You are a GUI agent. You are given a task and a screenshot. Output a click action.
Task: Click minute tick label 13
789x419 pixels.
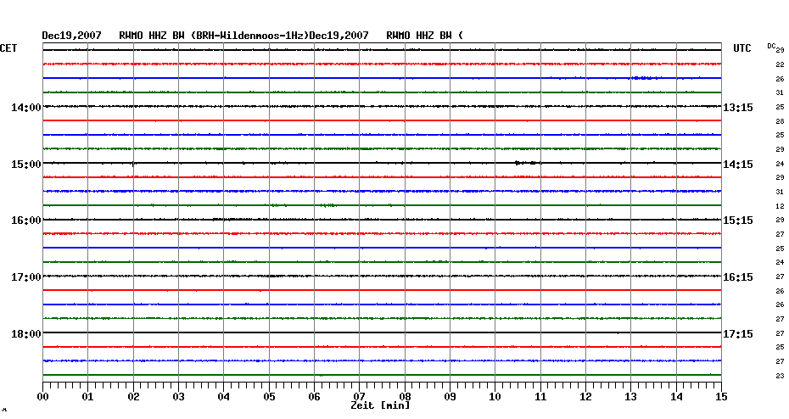[x=630, y=397]
